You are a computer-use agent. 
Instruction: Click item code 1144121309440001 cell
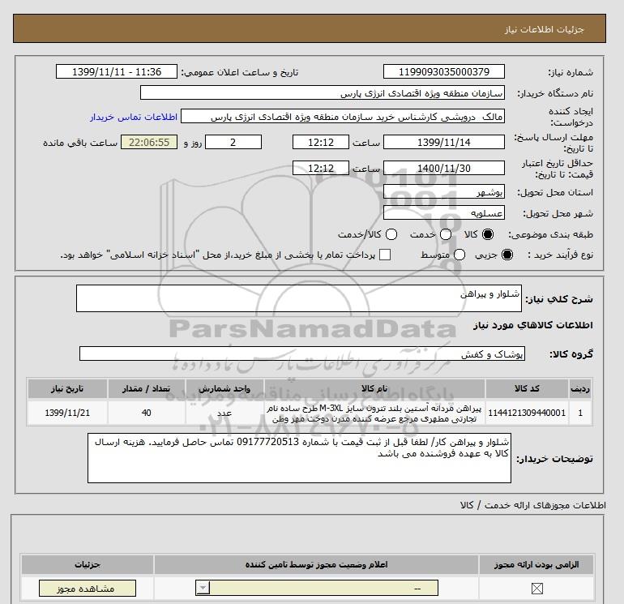click(527, 413)
